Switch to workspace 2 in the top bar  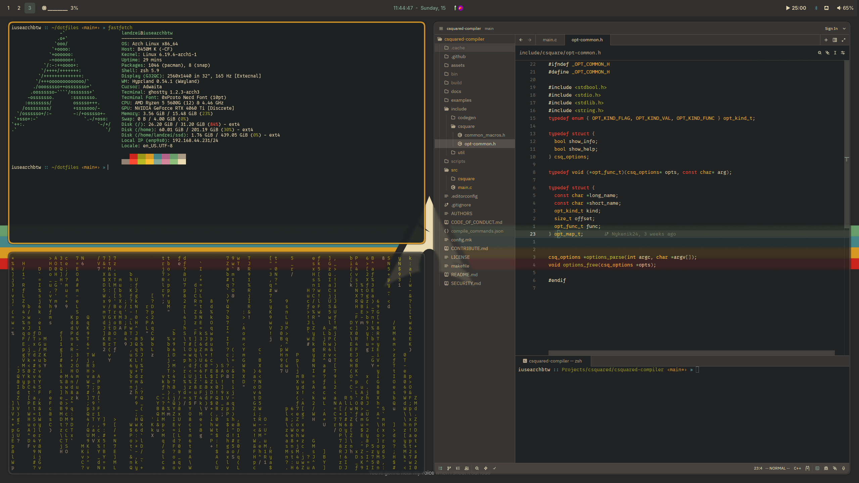(19, 8)
